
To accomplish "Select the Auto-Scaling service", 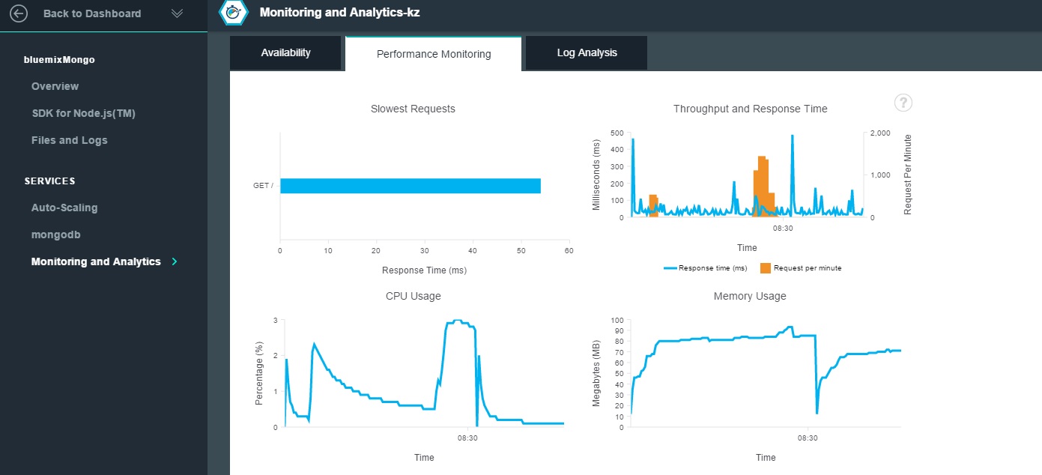I will click(64, 208).
